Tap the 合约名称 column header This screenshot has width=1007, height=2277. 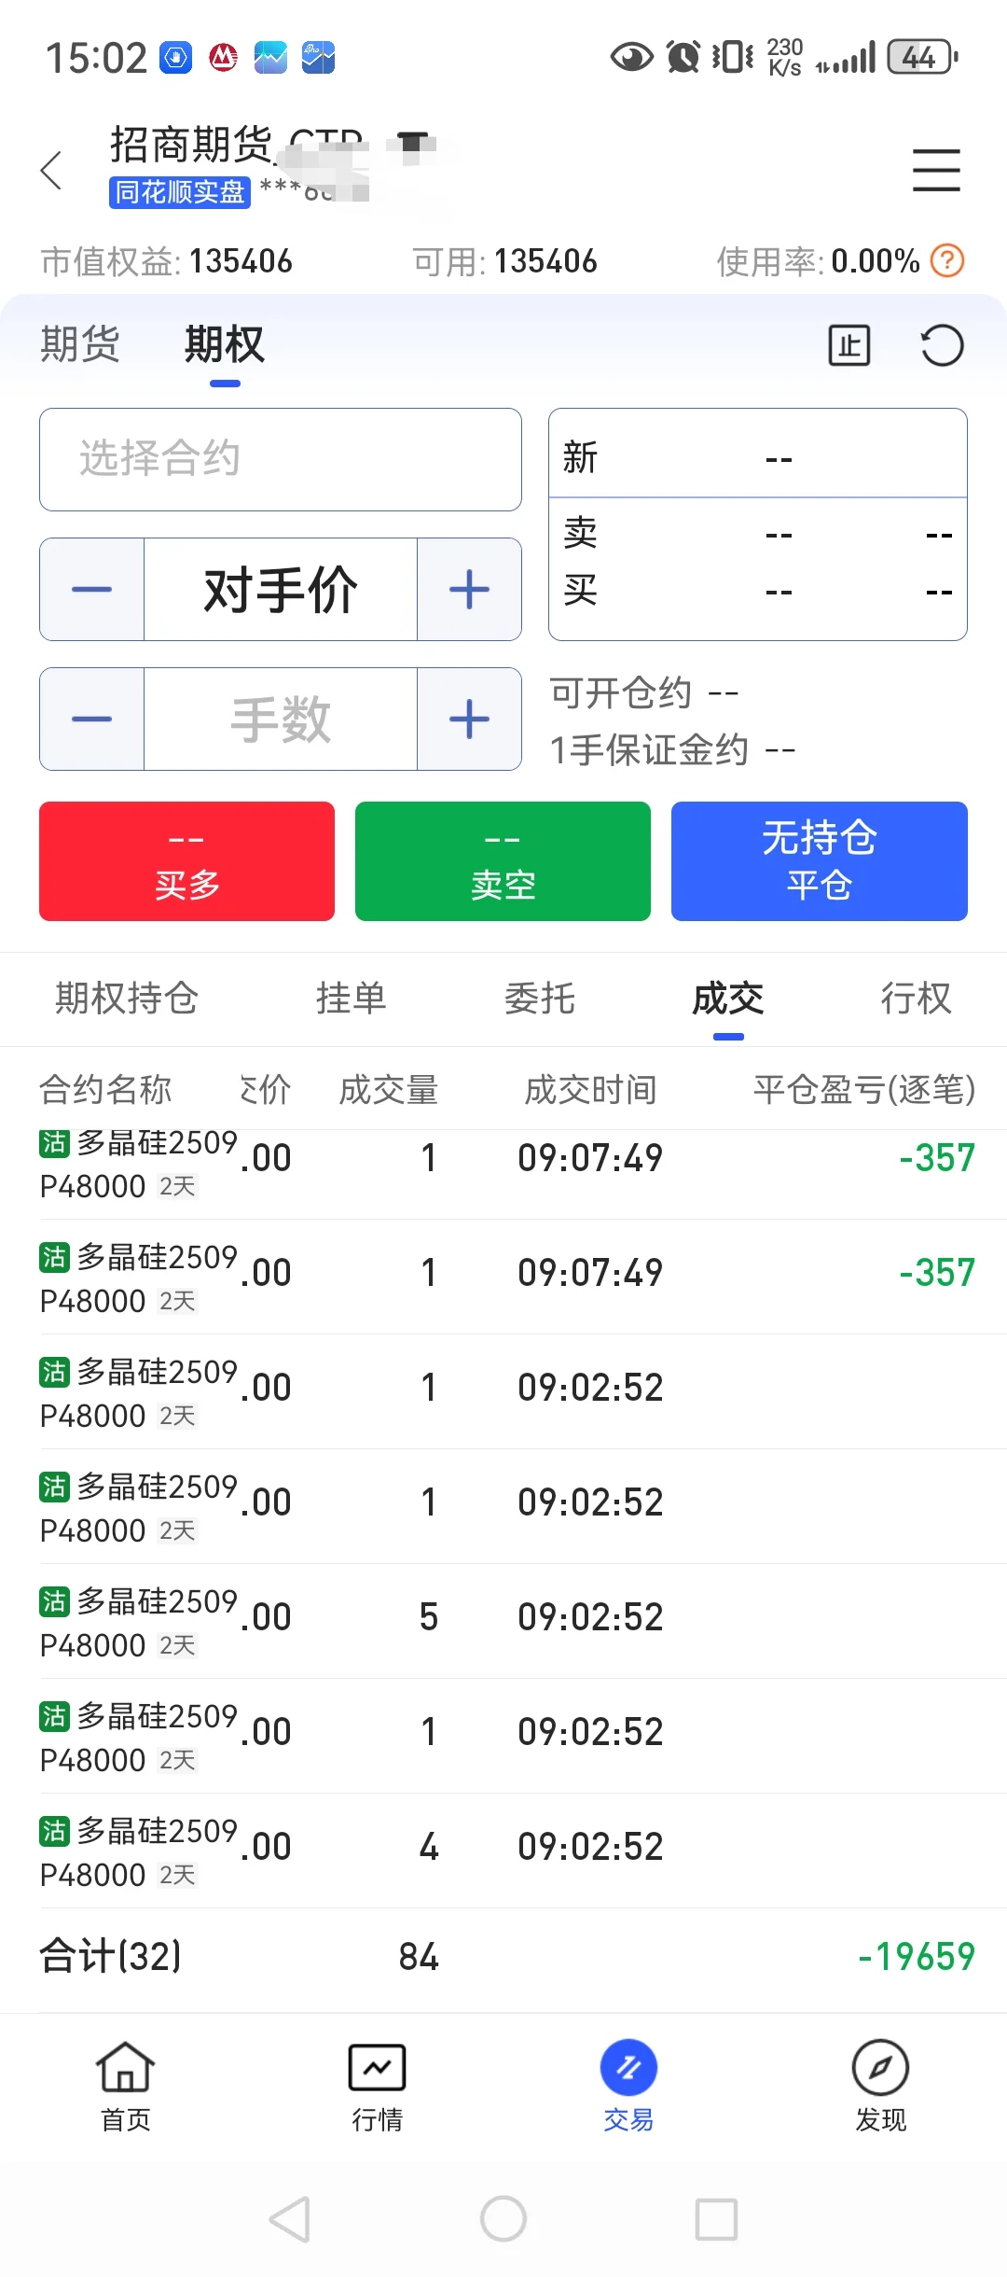[105, 1089]
